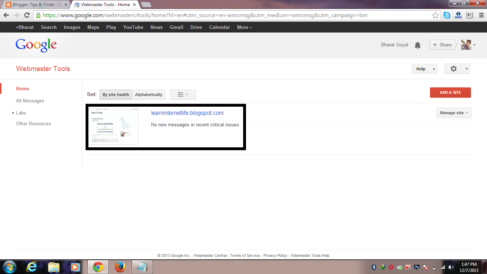
Task: Open Webmaster Central footer link
Action: (x=210, y=255)
